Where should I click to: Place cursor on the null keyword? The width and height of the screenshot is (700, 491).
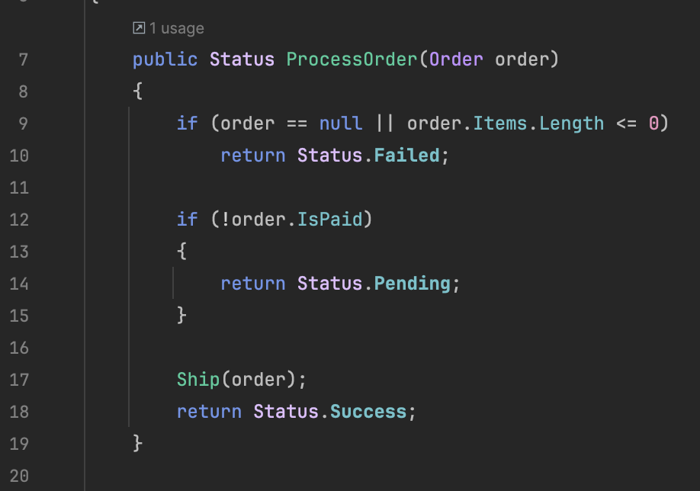click(x=341, y=124)
